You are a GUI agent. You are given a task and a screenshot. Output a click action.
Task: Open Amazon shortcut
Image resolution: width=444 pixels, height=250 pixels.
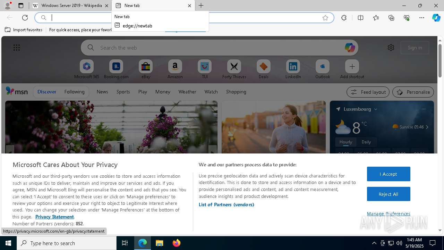coord(175,69)
